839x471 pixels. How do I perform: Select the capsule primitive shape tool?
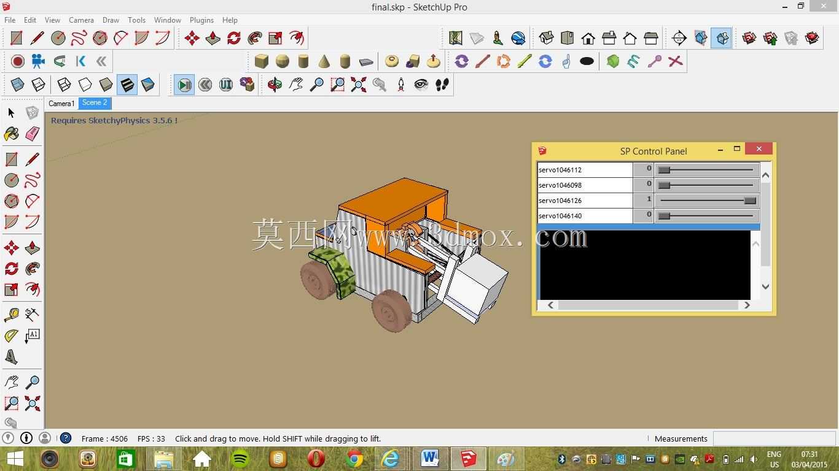[345, 61]
